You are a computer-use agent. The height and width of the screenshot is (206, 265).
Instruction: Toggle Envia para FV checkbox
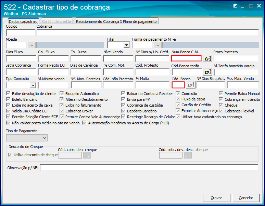123,99
